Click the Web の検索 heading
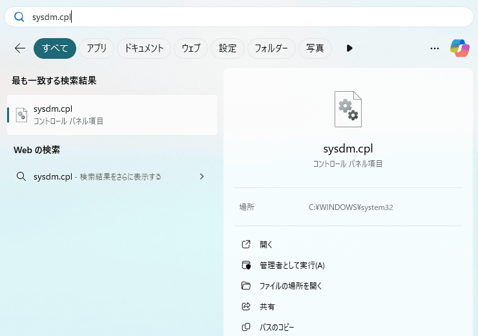The image size is (478, 336). point(37,150)
